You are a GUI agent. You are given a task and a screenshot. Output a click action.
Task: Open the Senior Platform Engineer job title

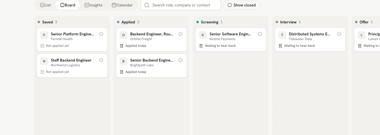pos(72,34)
